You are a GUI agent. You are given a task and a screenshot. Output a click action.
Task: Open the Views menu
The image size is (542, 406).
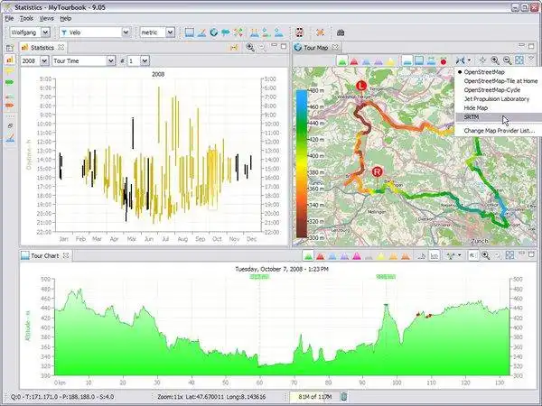[x=46, y=18]
